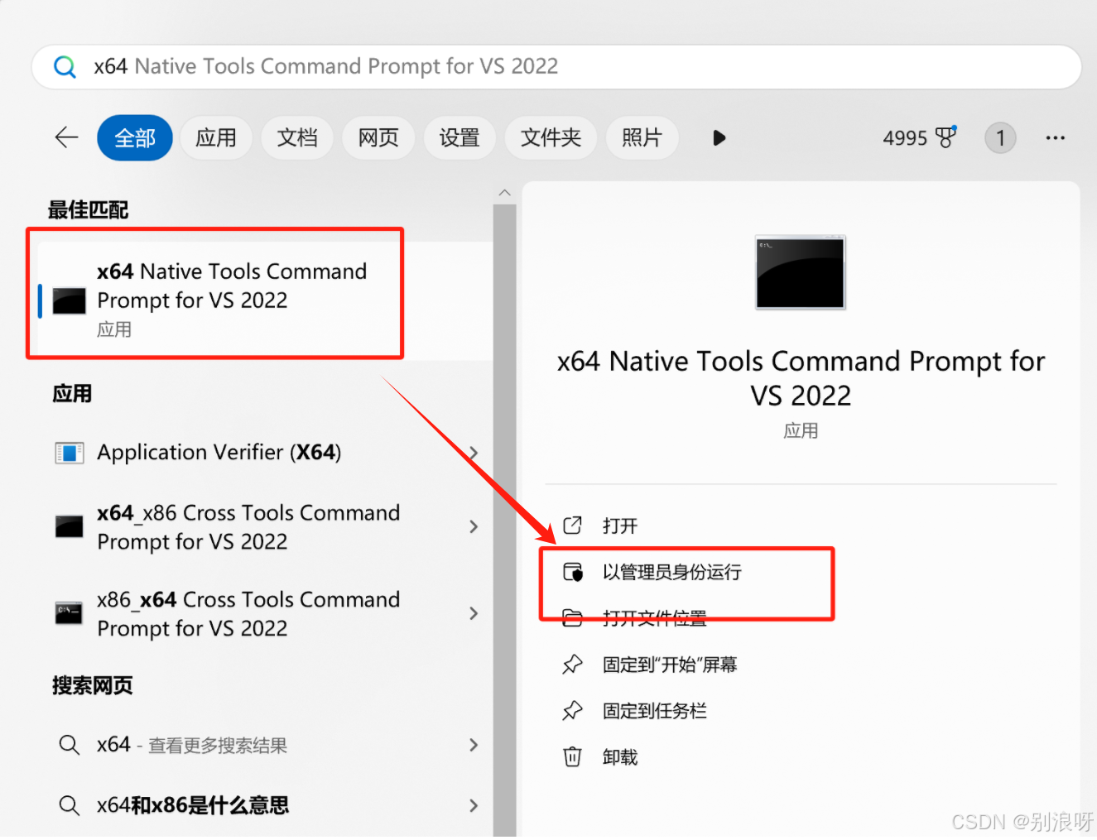
Task: Click the 应用 section heading in results
Action: (72, 394)
